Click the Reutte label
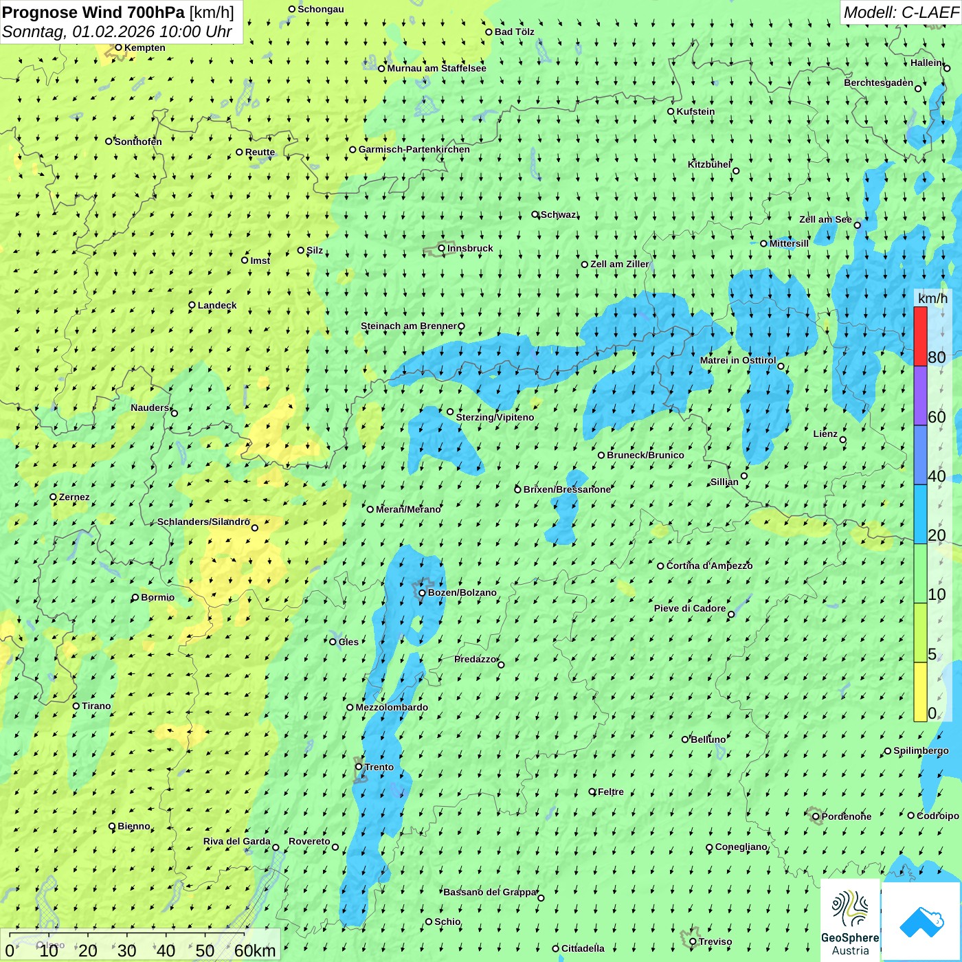 click(x=260, y=153)
